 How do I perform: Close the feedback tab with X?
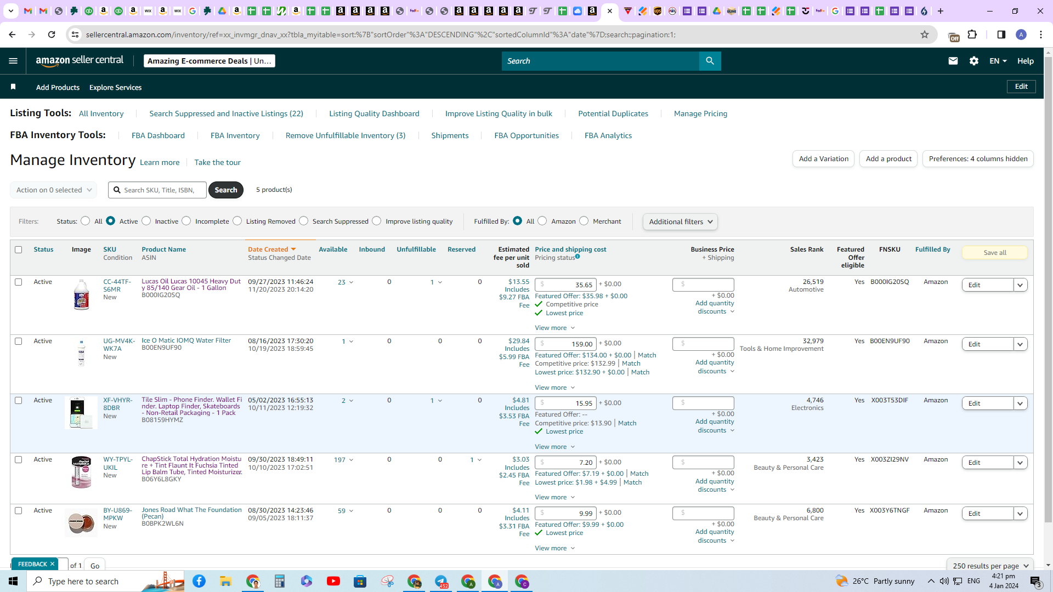53,564
